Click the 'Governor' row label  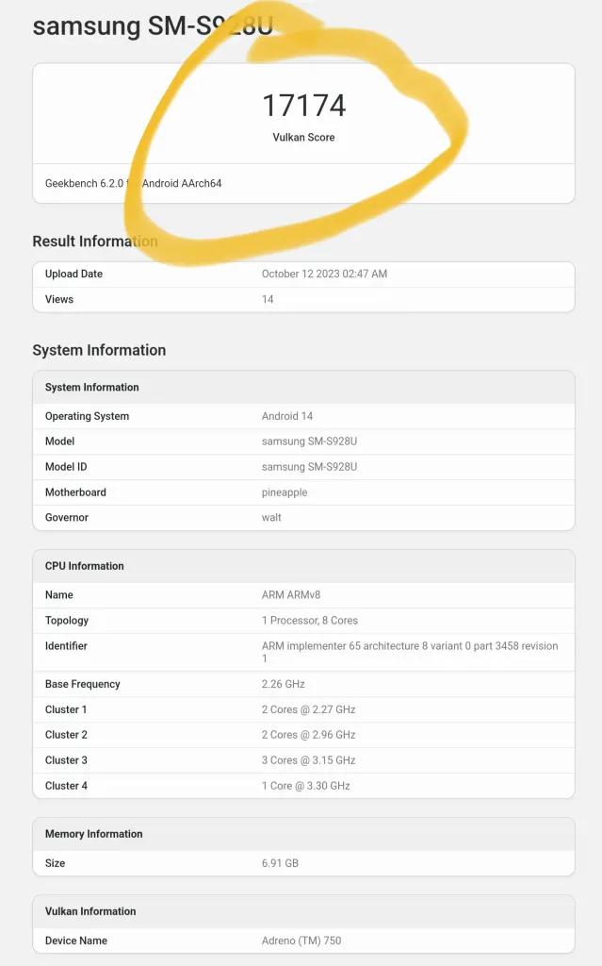coord(67,518)
